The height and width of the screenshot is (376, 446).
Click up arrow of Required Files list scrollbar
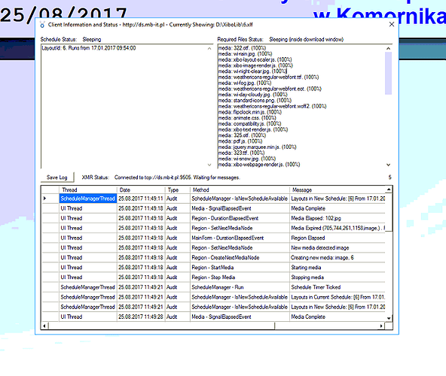(388, 48)
